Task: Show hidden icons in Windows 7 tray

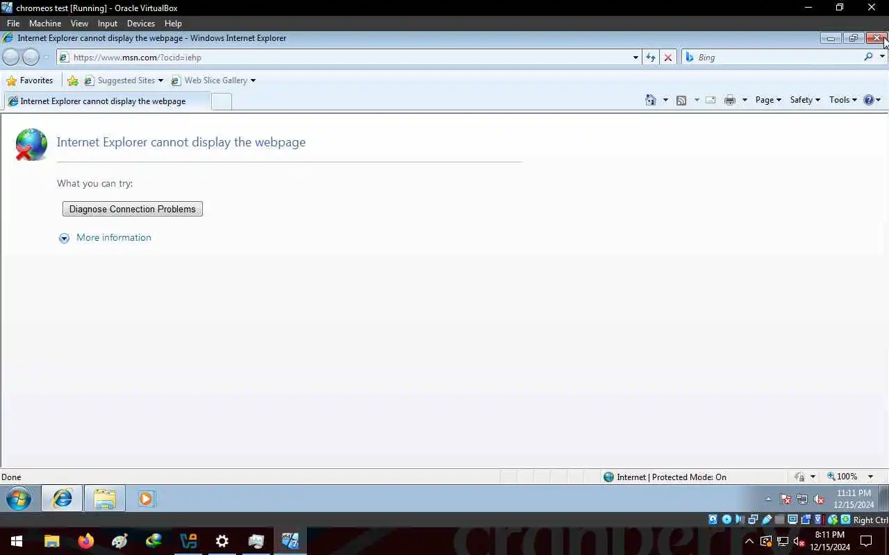Action: [x=768, y=499]
